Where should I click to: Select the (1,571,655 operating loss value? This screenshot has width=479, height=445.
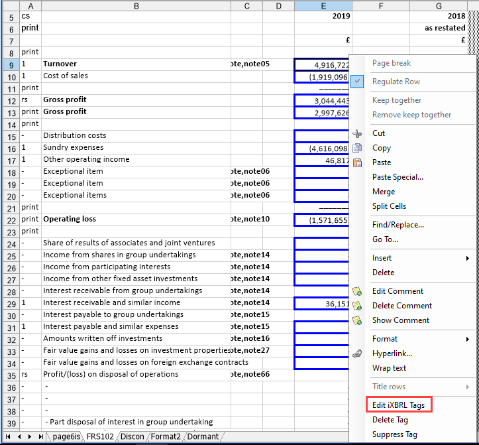pyautogui.click(x=322, y=220)
